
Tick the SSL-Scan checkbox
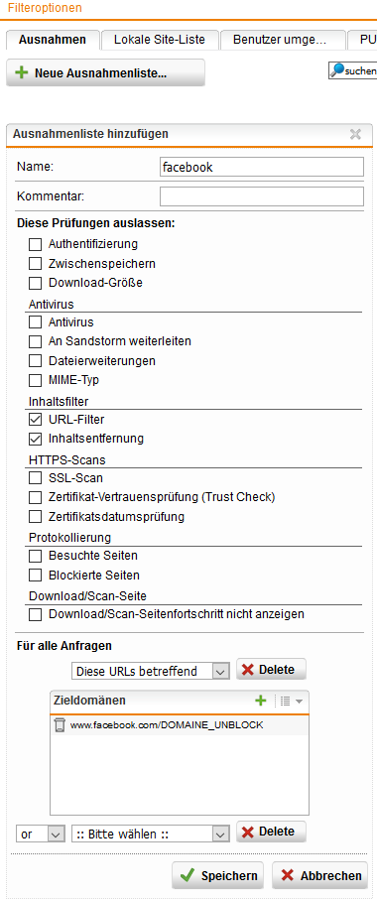pos(36,477)
